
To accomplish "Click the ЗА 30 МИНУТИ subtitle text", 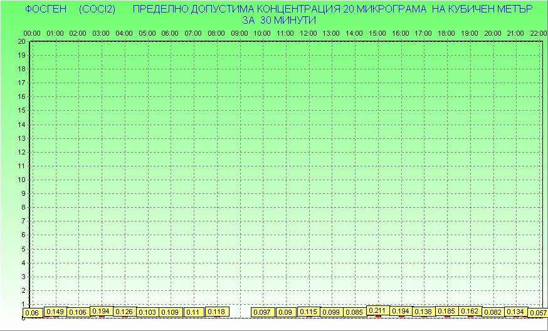I will point(278,20).
